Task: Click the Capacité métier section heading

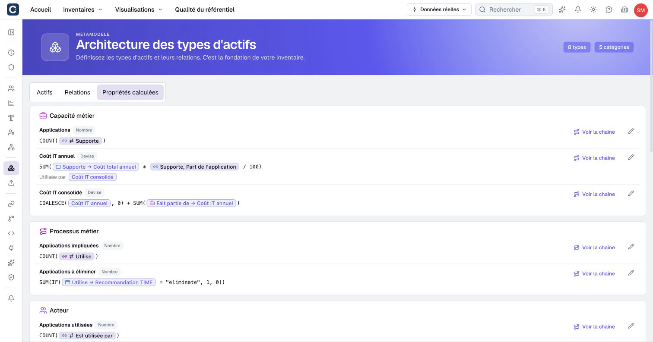Action: point(72,116)
